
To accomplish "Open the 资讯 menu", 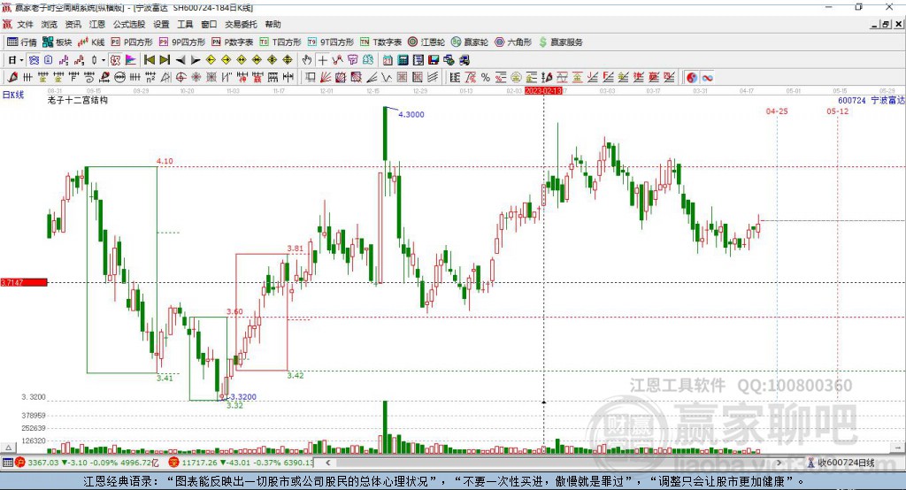I will [73, 24].
